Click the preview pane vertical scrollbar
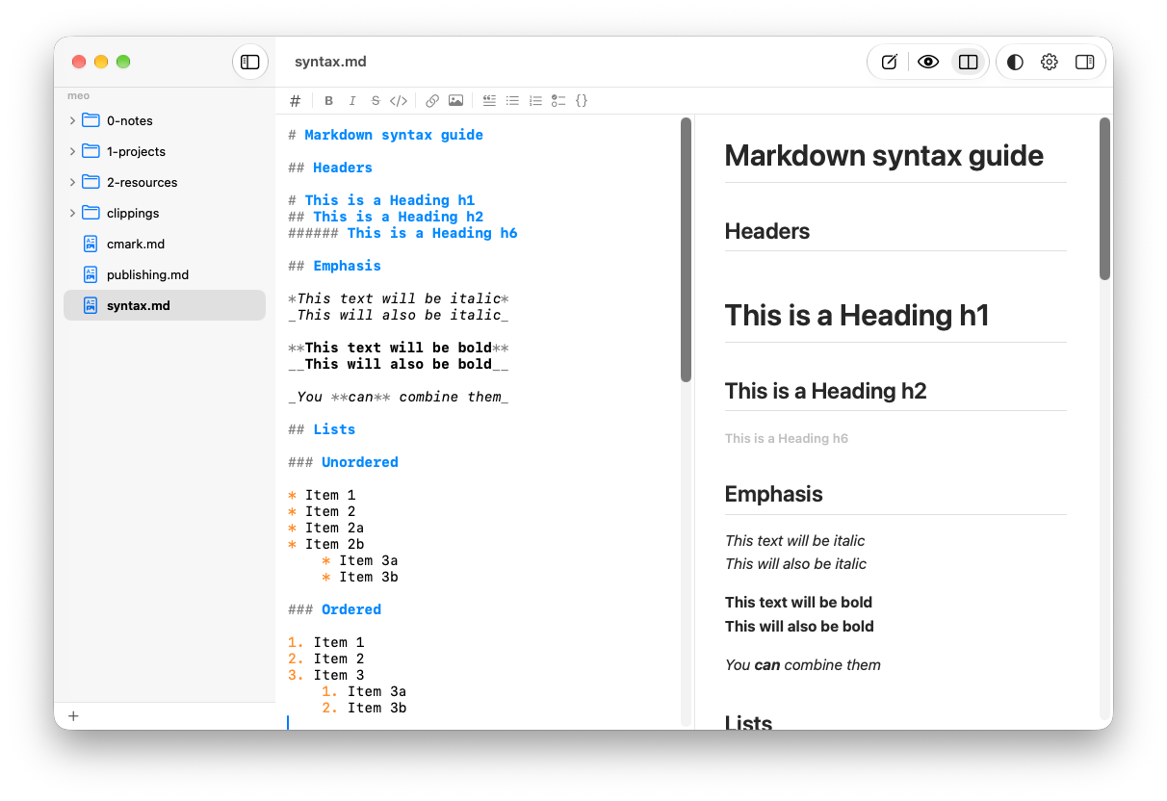 click(x=1104, y=199)
